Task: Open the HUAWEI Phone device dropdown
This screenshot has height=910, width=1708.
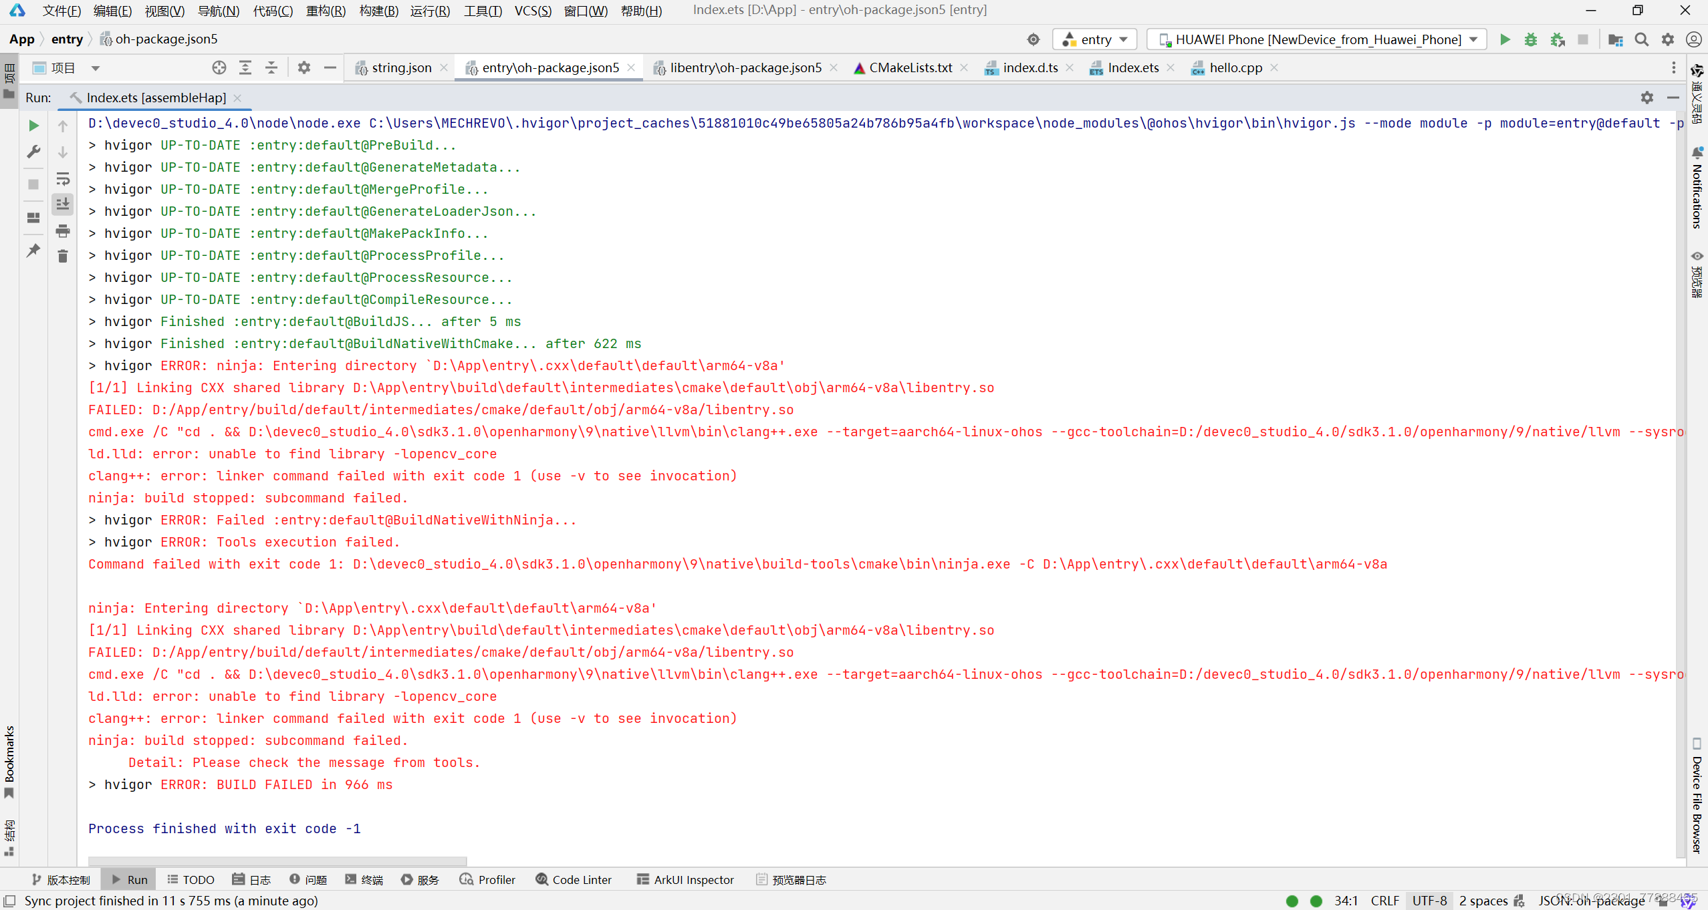Action: [x=1316, y=39]
